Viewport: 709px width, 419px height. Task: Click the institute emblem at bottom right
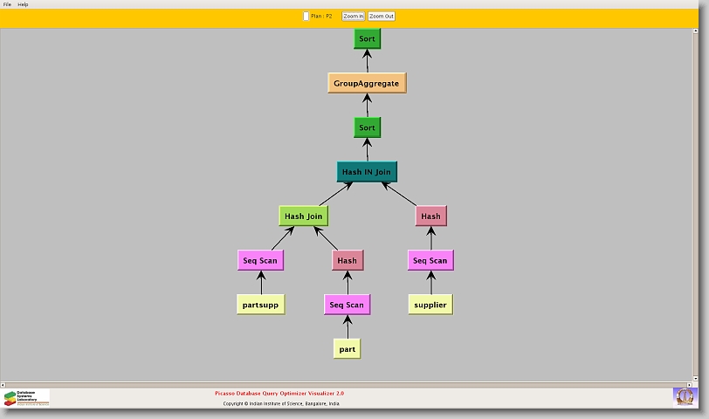[685, 396]
